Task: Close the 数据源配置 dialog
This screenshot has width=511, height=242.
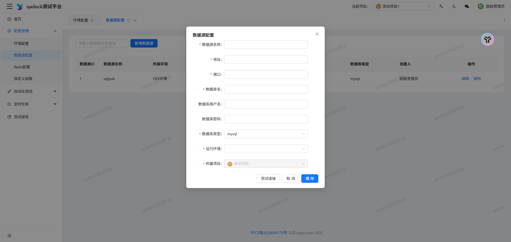Action: coord(317,34)
